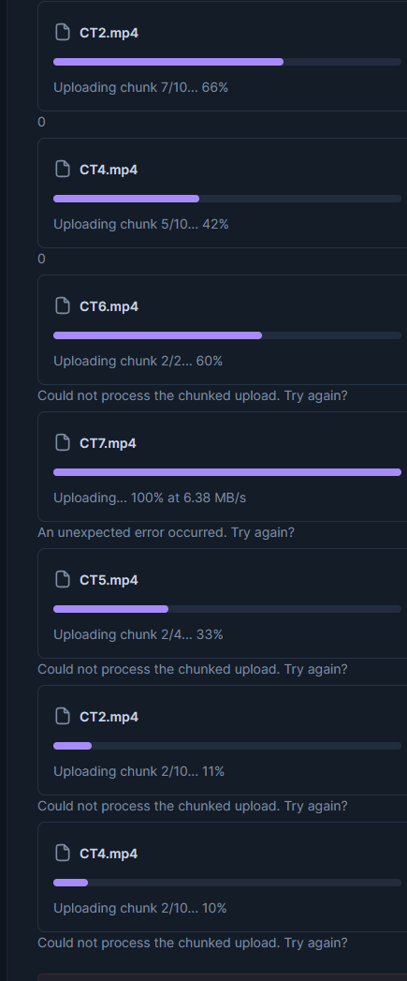Image resolution: width=407 pixels, height=981 pixels.
Task: Click file icon of CT4.mp4 upload at 42%
Action: (x=63, y=169)
